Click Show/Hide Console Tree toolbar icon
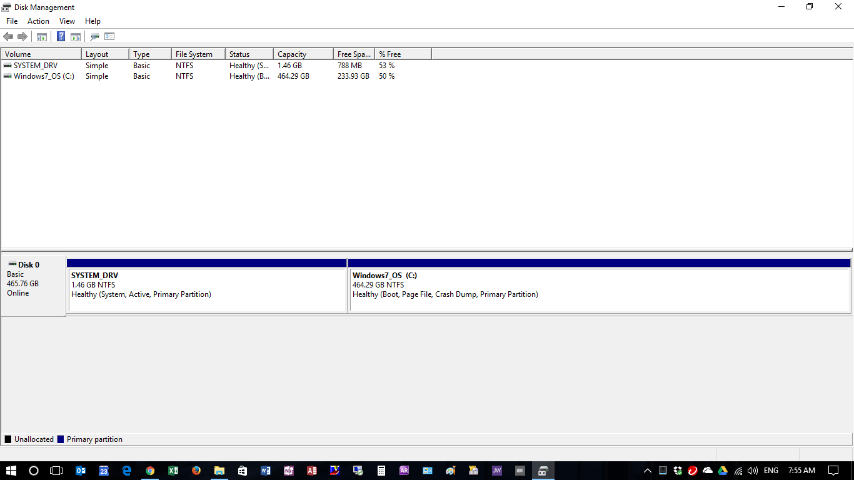 click(42, 37)
